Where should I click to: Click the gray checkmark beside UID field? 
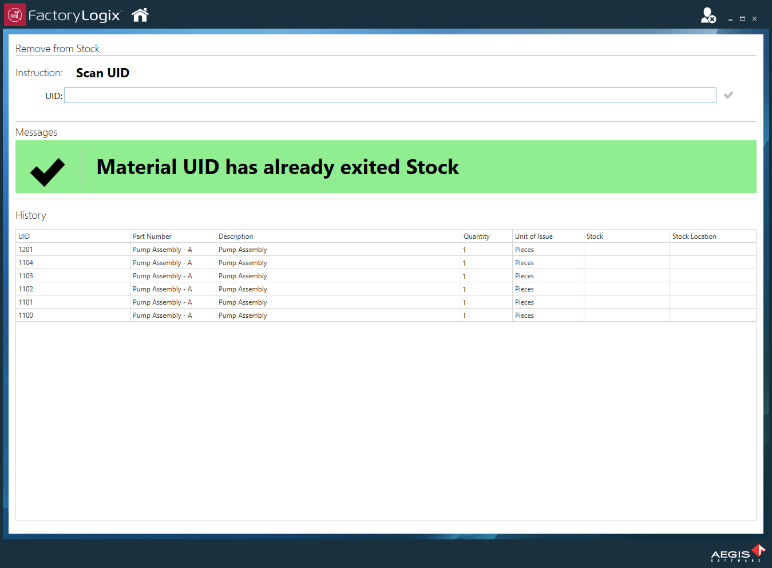(728, 95)
